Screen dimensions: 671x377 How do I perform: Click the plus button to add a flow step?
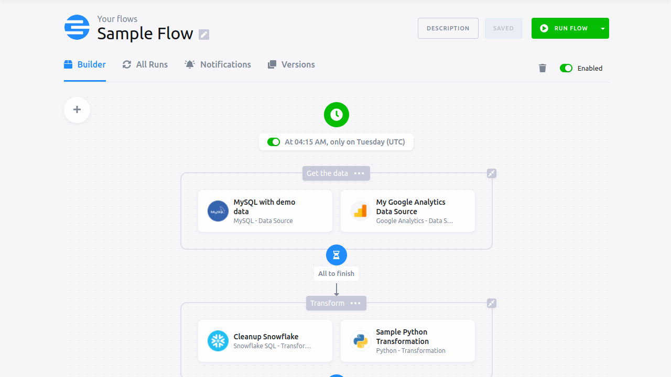pyautogui.click(x=77, y=109)
